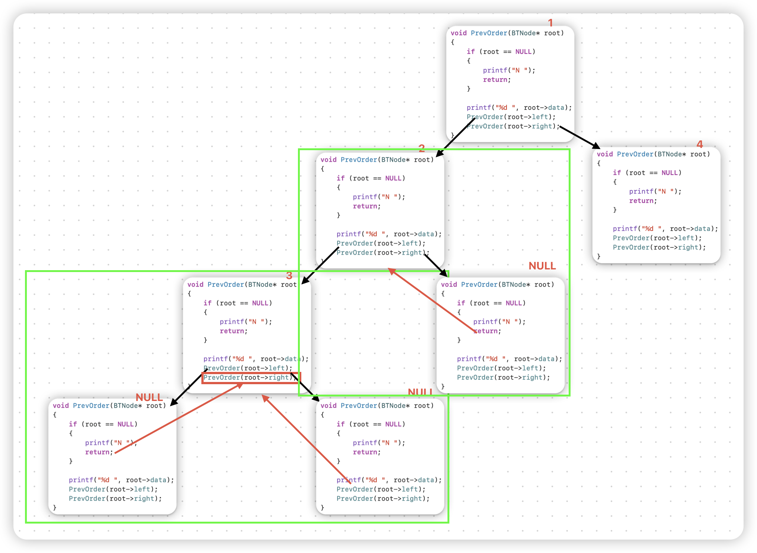The width and height of the screenshot is (757, 553).
Task: Click 'if (root == NULL)' in code card 2
Action: click(371, 178)
